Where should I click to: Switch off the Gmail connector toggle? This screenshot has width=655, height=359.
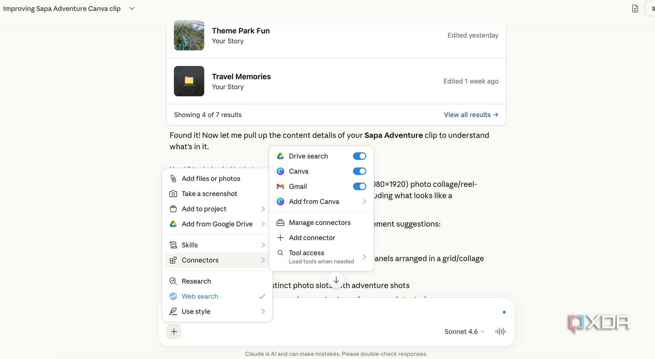359,186
